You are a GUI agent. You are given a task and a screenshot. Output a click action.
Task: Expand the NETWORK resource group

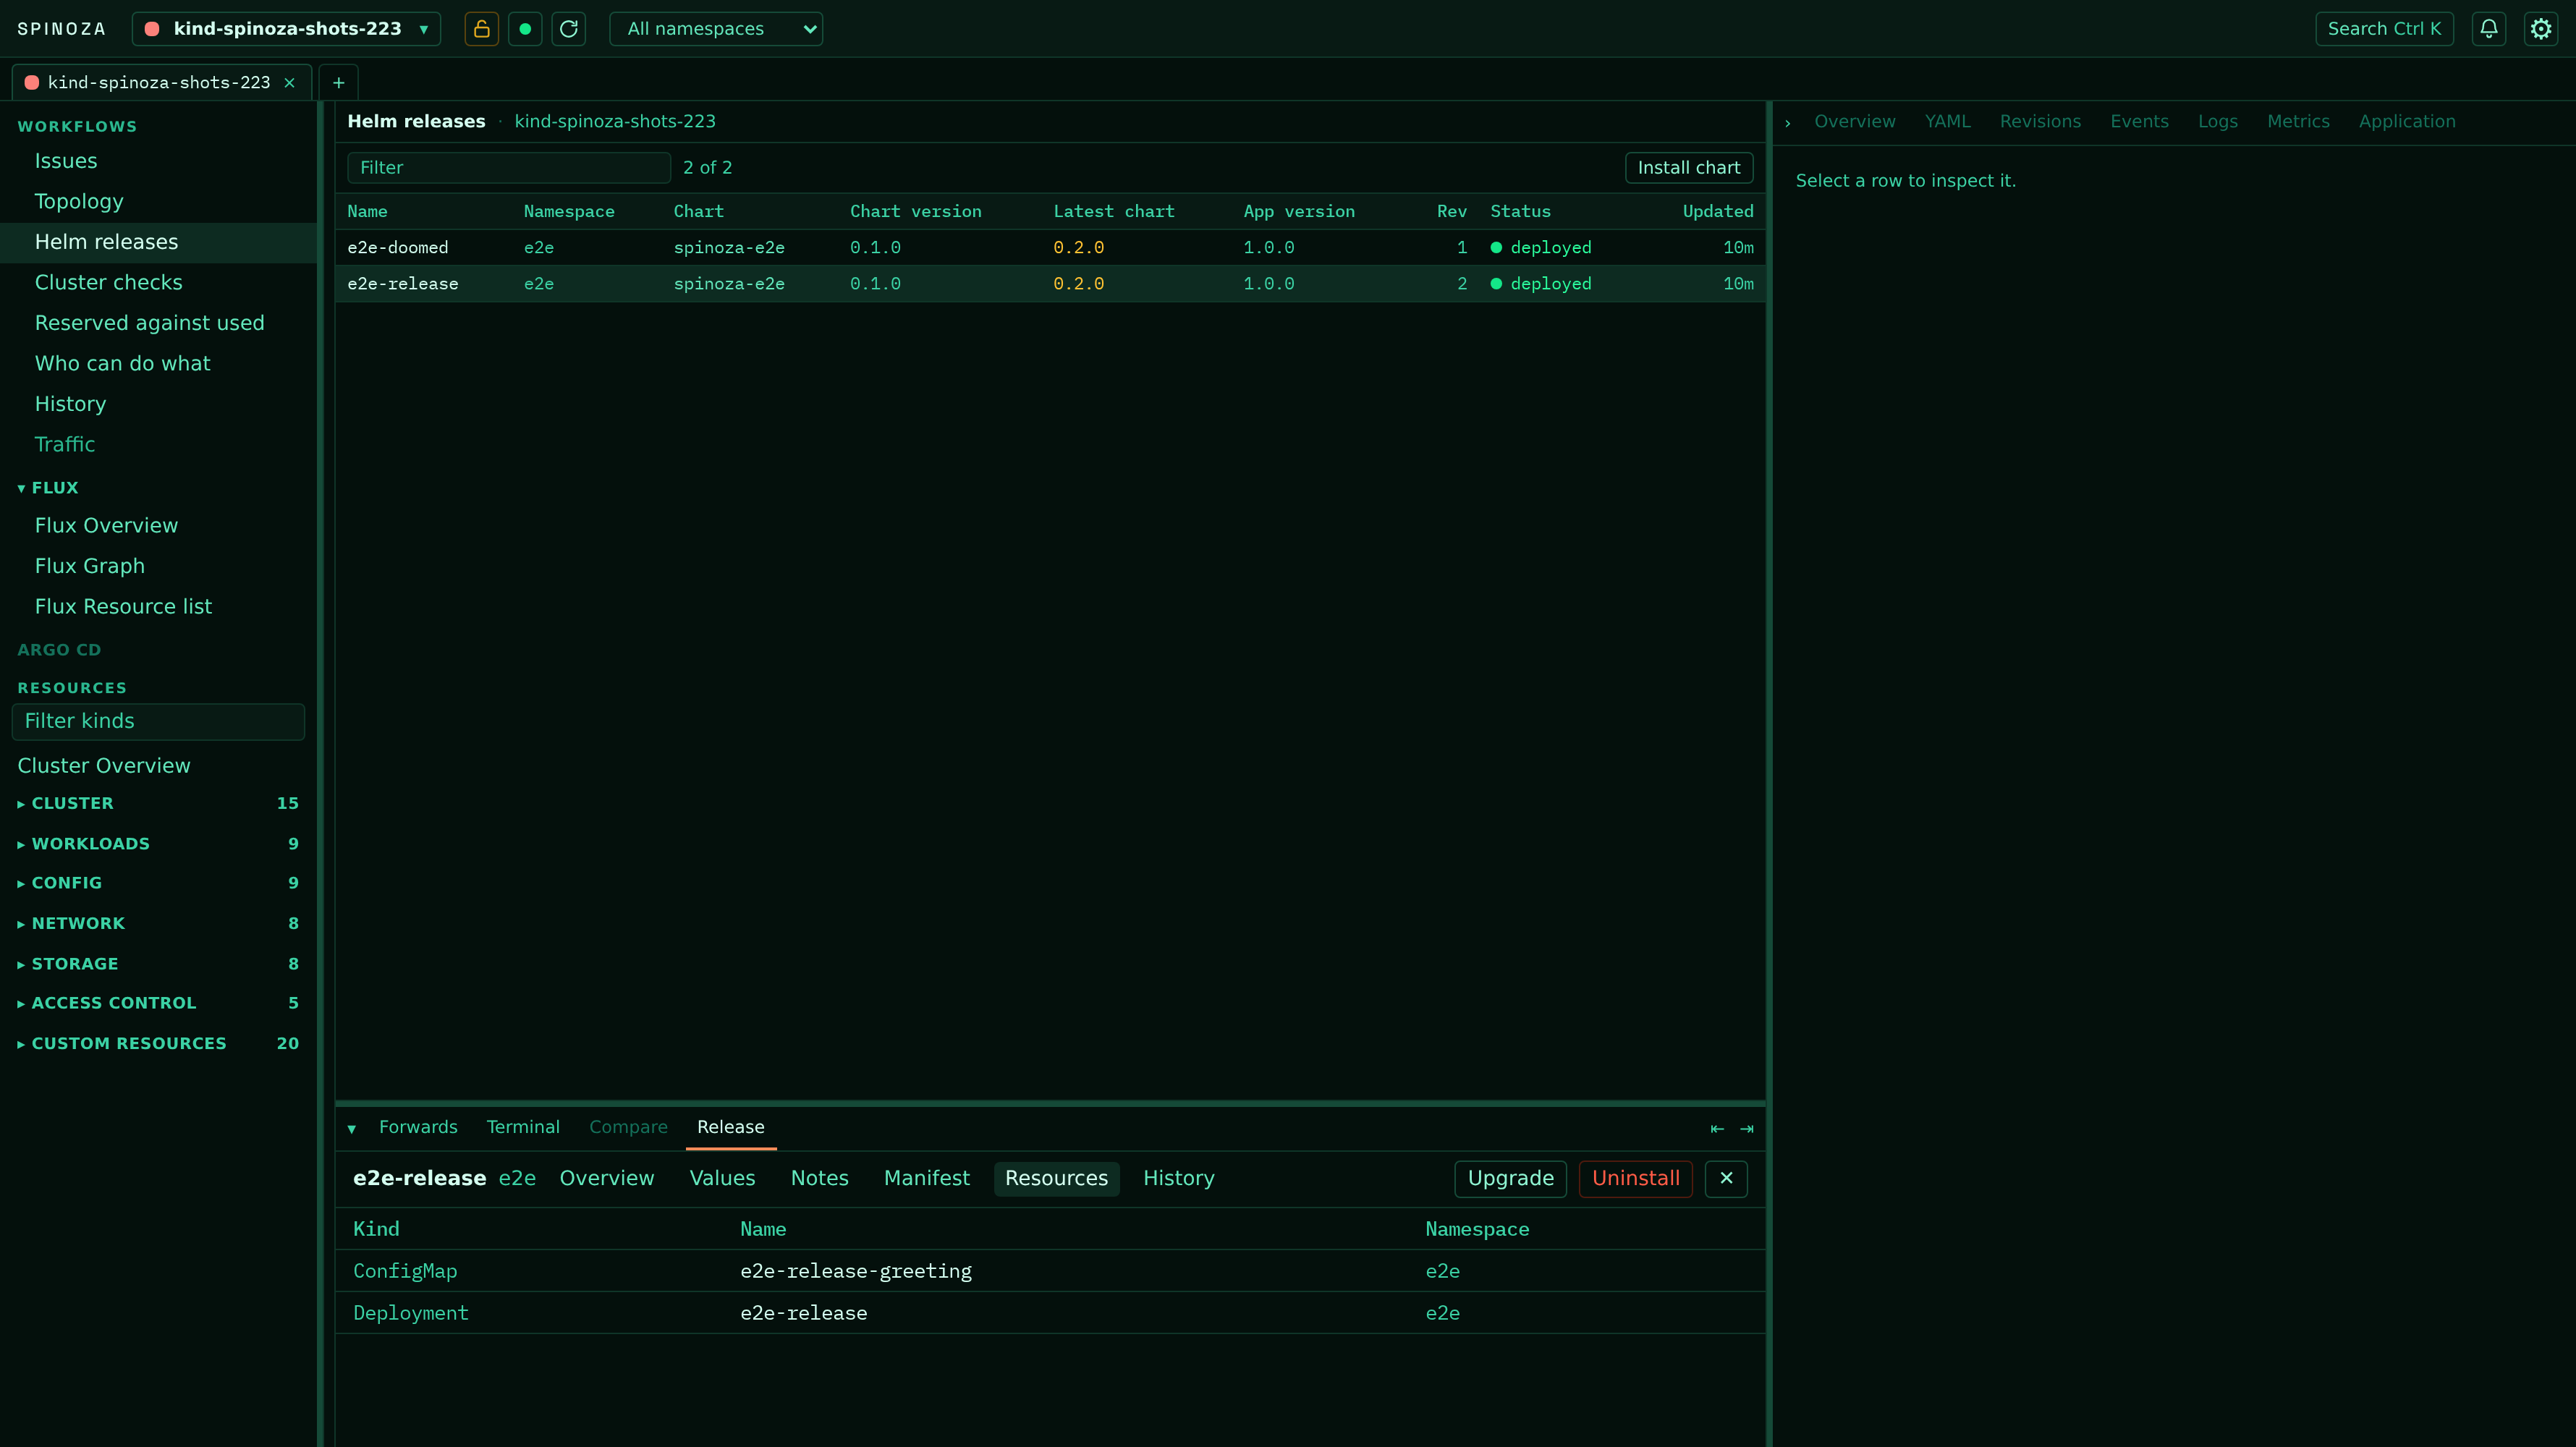[158, 924]
